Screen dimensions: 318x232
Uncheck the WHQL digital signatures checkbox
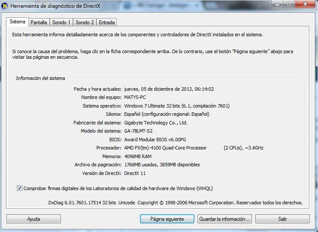coord(19,188)
